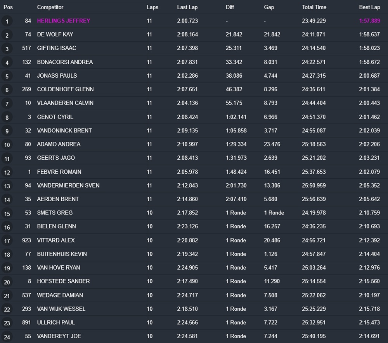This screenshot has height=343, width=388.
Task: Sort by Best Lap column
Action: point(370,7)
